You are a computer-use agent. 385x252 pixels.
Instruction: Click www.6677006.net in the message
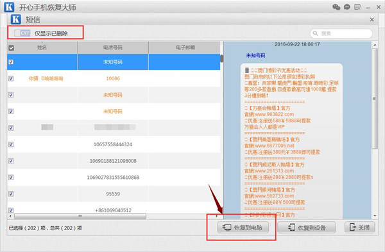point(274,146)
